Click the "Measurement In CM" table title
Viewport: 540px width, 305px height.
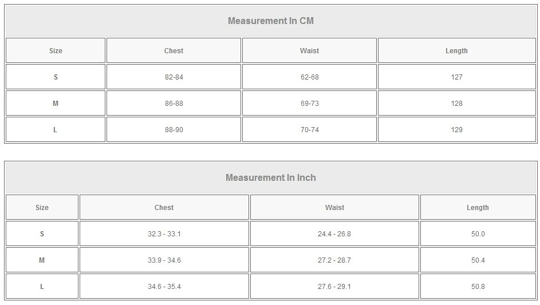click(x=270, y=21)
